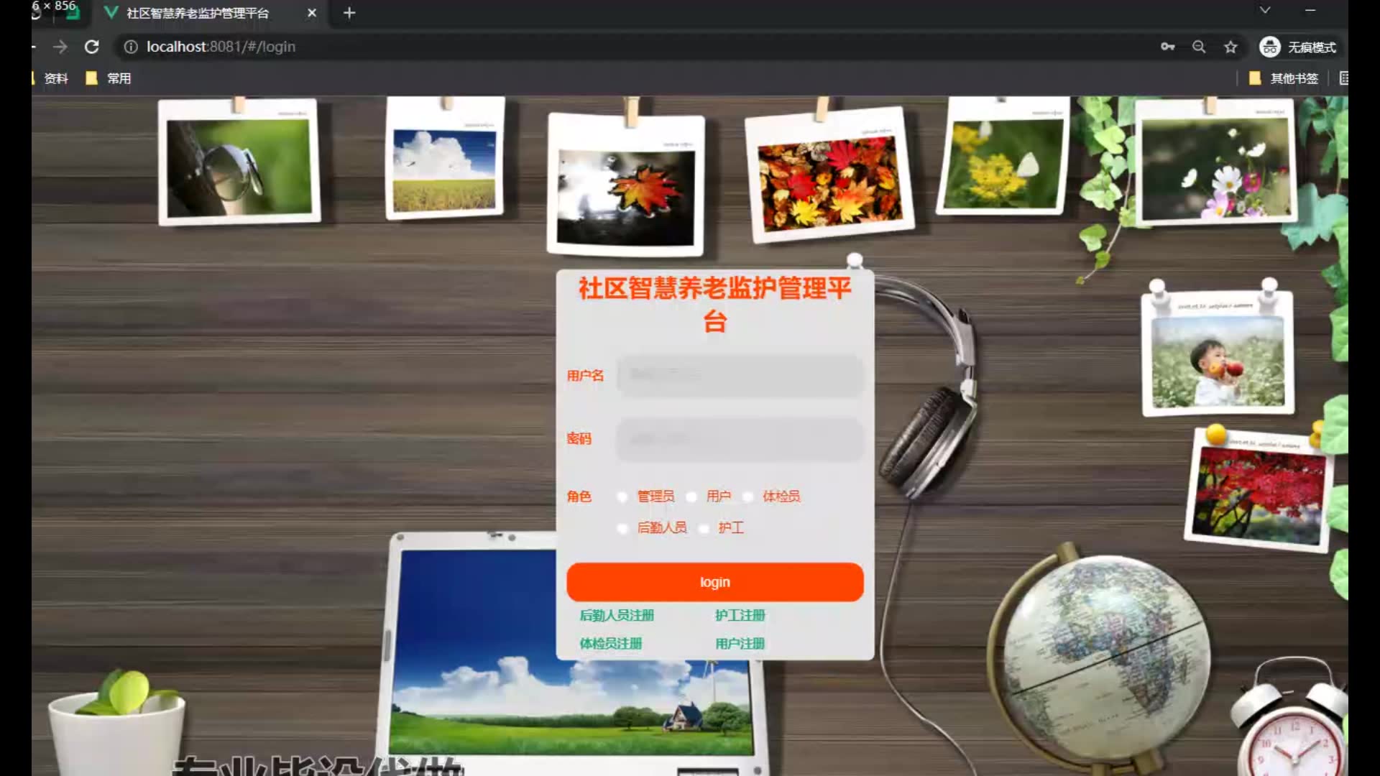Click the incognito mode icon
The width and height of the screenshot is (1380, 776).
click(1270, 47)
